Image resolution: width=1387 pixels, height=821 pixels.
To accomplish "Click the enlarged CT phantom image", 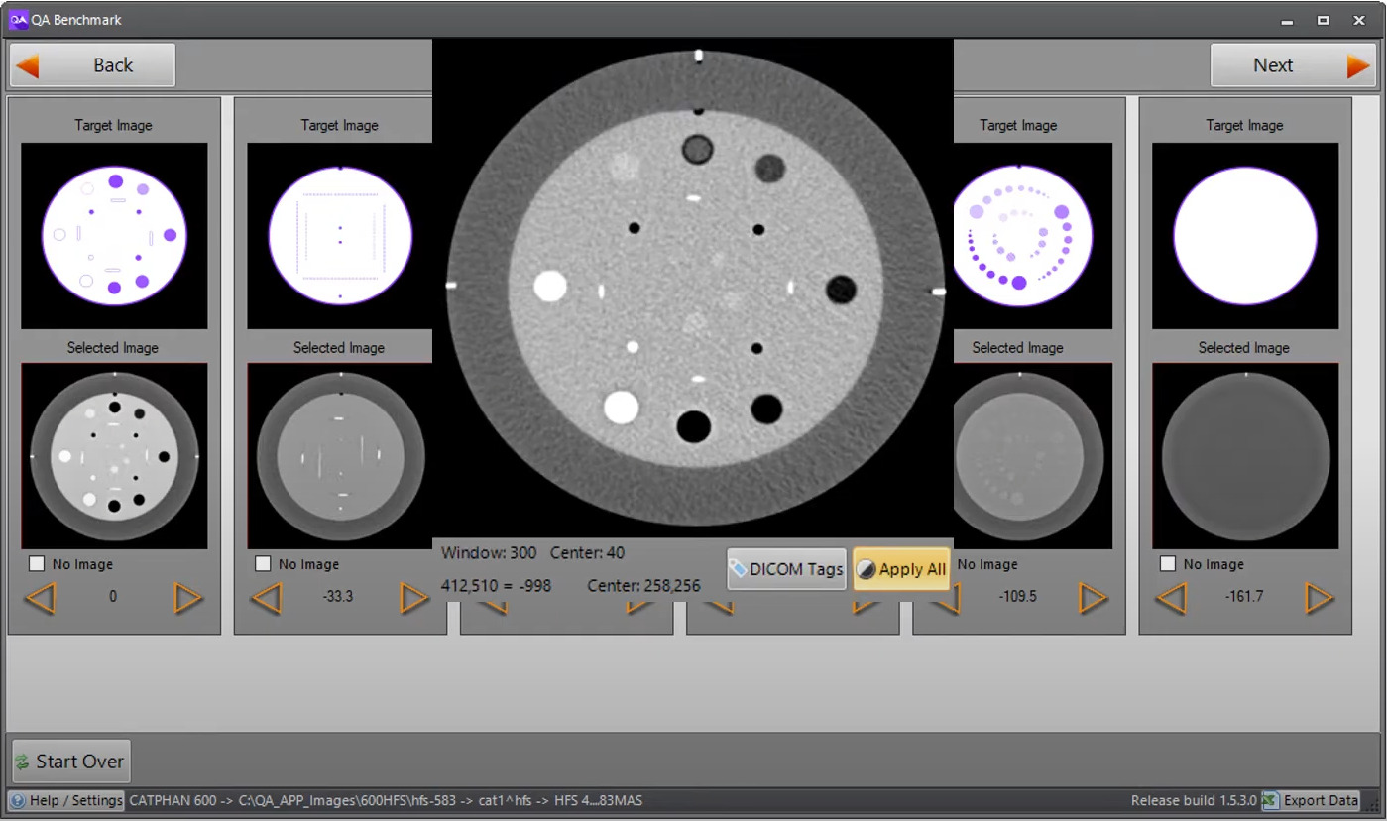I will [693, 288].
